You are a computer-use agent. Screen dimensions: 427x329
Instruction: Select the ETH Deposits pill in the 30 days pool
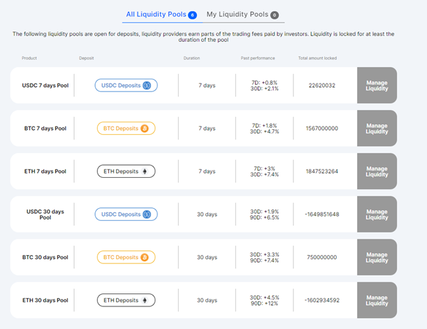[125, 300]
